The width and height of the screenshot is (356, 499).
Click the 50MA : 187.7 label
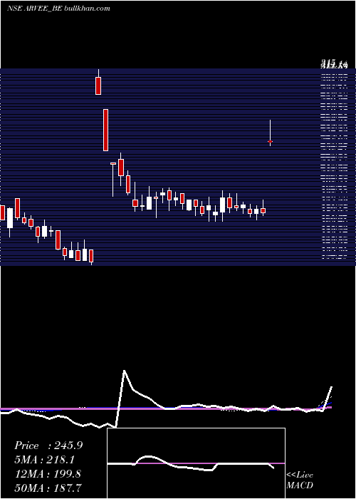click(48, 488)
